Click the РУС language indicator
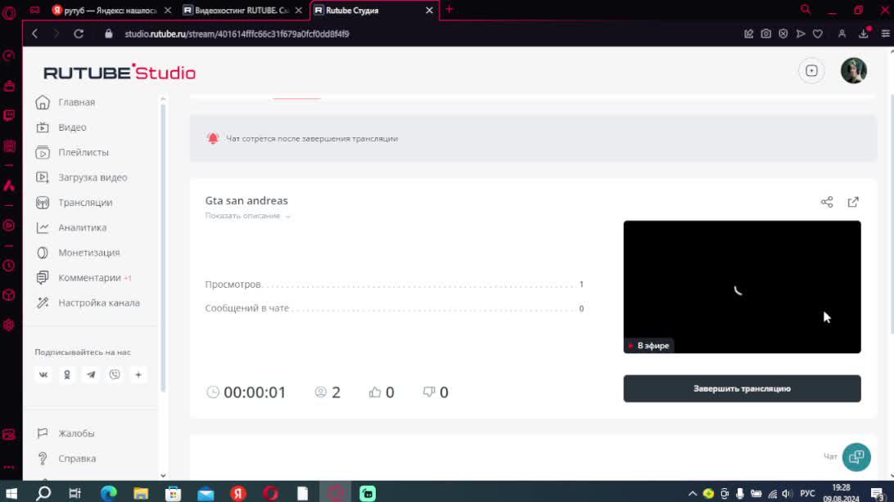This screenshot has width=894, height=502. (x=807, y=494)
